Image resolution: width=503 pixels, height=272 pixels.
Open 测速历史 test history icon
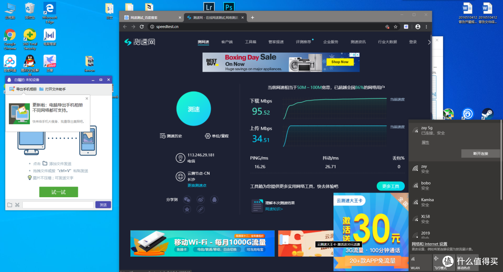coord(163,136)
